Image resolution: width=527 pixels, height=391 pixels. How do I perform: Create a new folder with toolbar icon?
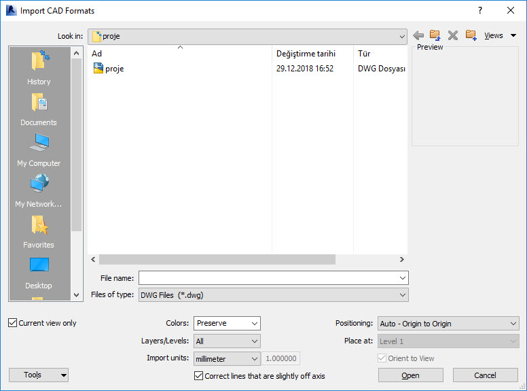coord(471,35)
